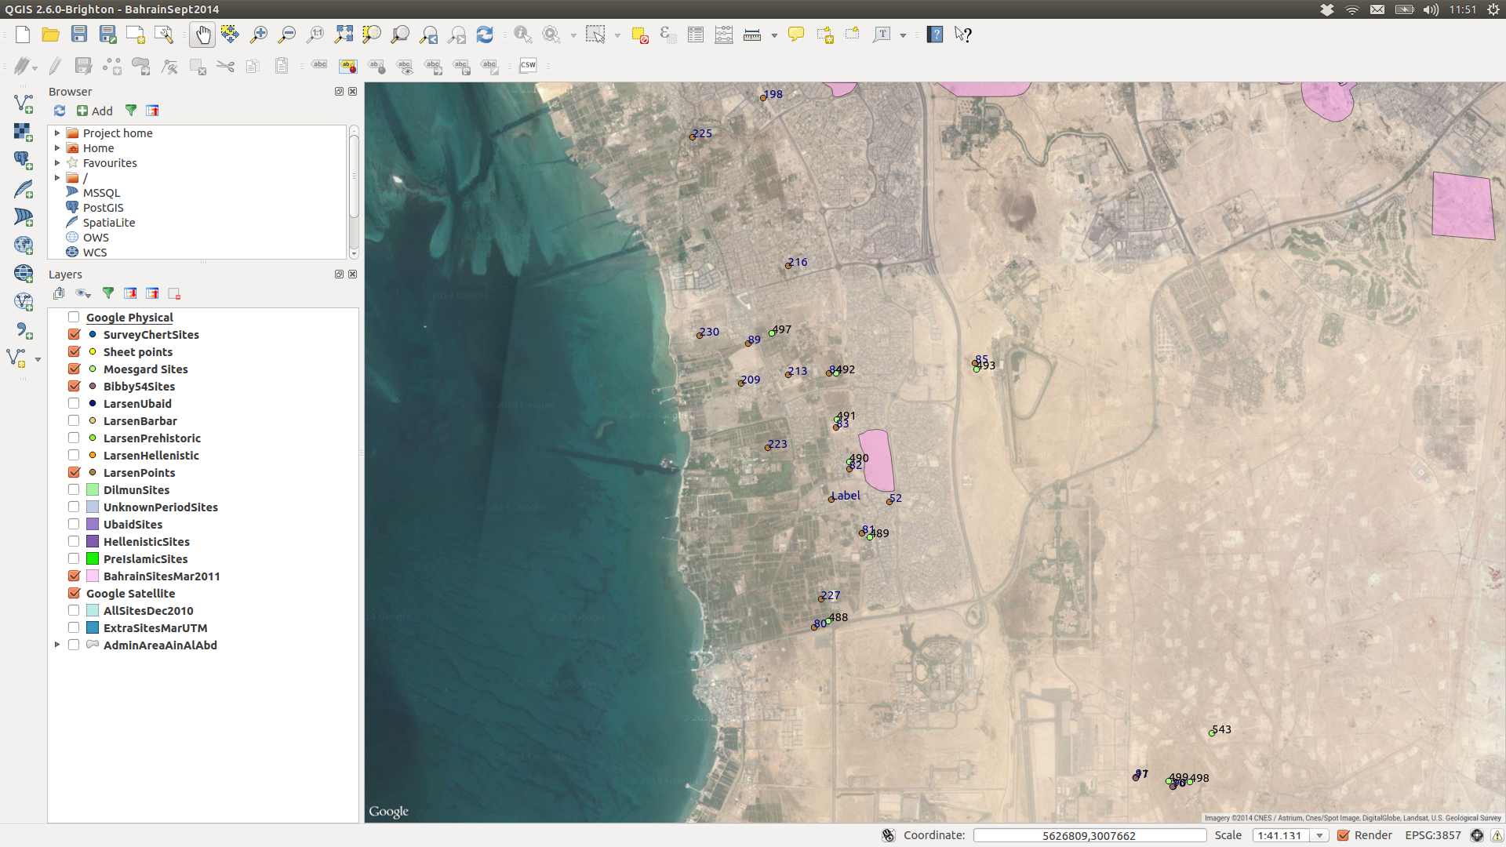Enable the Google Physical layer
The image size is (1506, 847).
coord(74,317)
